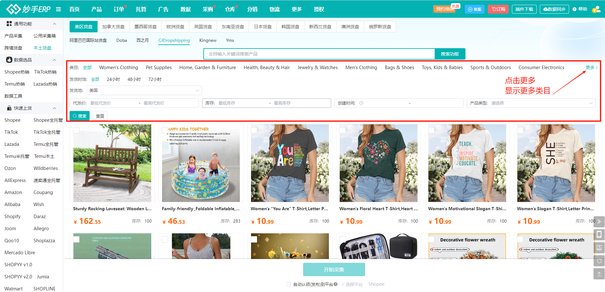Collapse the 数据选品 sidebar section
605x292 pixels.
pyautogui.click(x=54, y=60)
